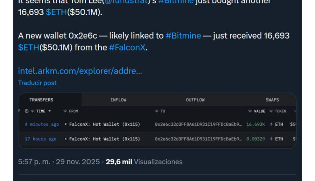Click the TO column filter icon
Viewport: 315px width, 181px height.
[x=157, y=111]
